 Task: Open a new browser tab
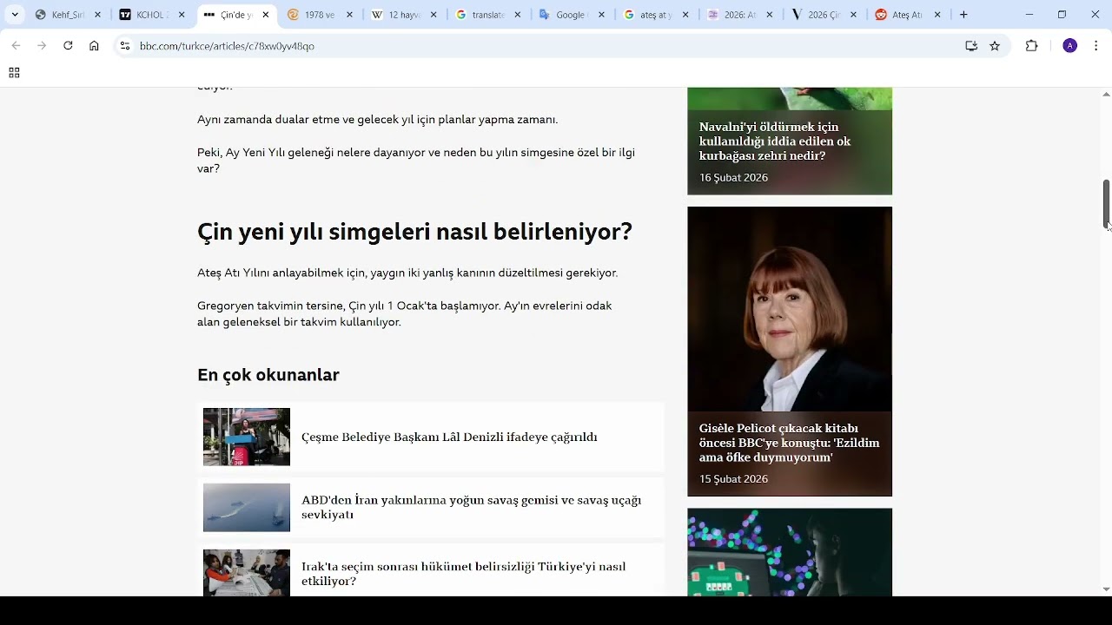(963, 15)
